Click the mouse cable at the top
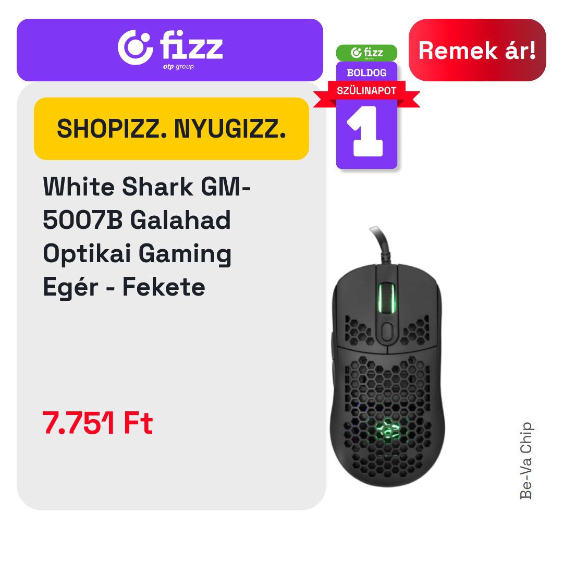563x563 pixels. (381, 244)
